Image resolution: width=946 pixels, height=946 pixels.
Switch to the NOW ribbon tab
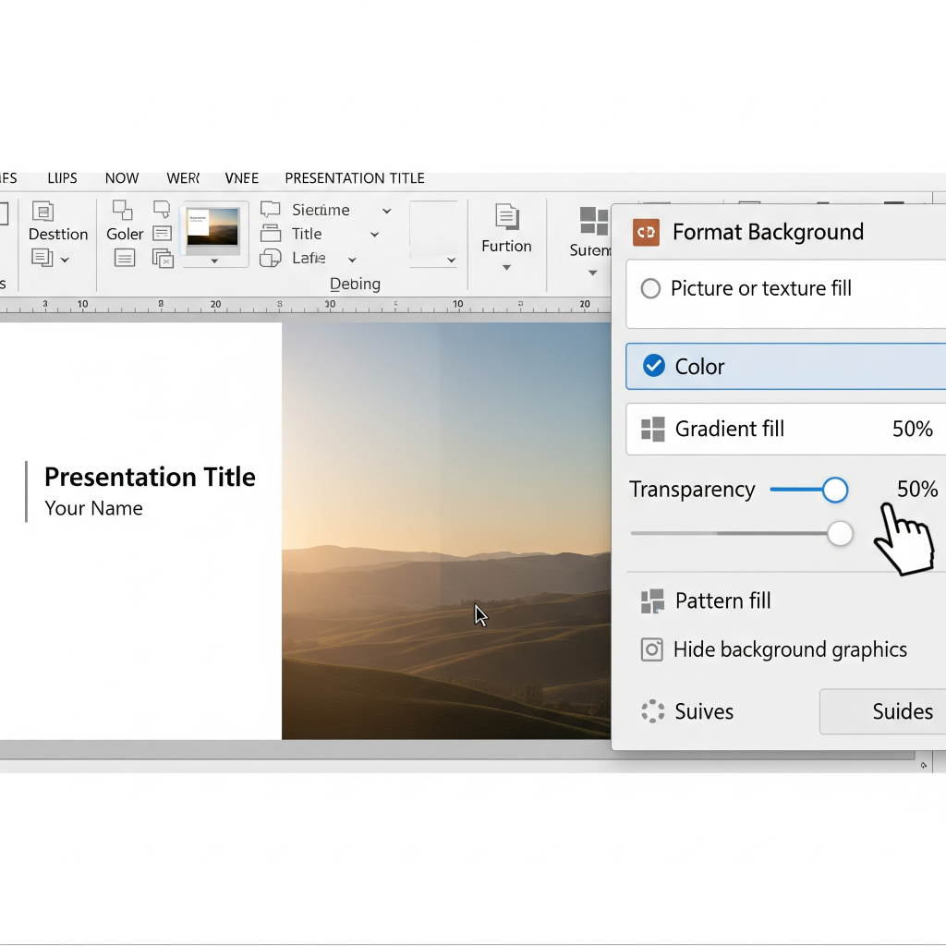[x=122, y=178]
